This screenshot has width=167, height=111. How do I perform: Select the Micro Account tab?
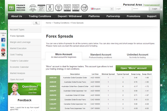(63, 56)
